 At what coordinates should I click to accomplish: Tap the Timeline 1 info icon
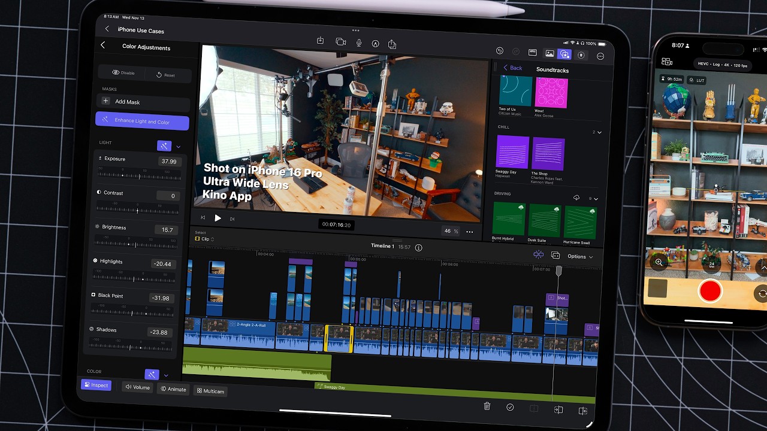click(x=419, y=247)
